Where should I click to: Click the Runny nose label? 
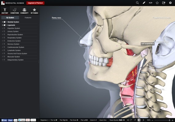[x=56, y=18]
